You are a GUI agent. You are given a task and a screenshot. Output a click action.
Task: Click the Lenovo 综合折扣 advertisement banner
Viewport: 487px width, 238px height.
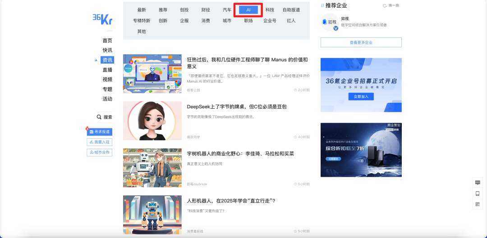[361, 150]
